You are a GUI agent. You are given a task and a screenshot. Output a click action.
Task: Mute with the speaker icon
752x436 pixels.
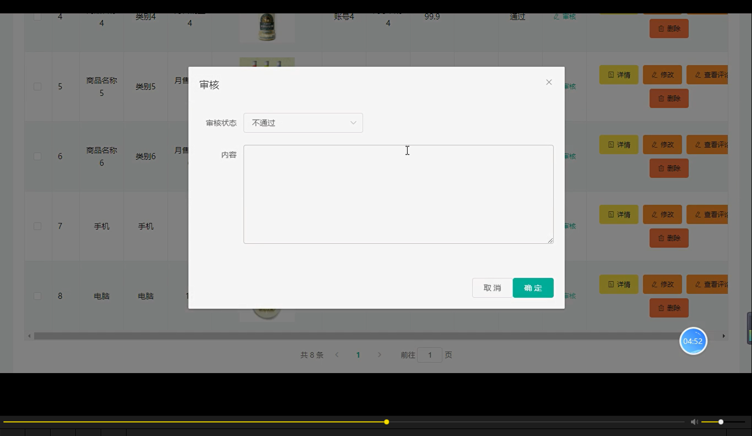coord(694,422)
